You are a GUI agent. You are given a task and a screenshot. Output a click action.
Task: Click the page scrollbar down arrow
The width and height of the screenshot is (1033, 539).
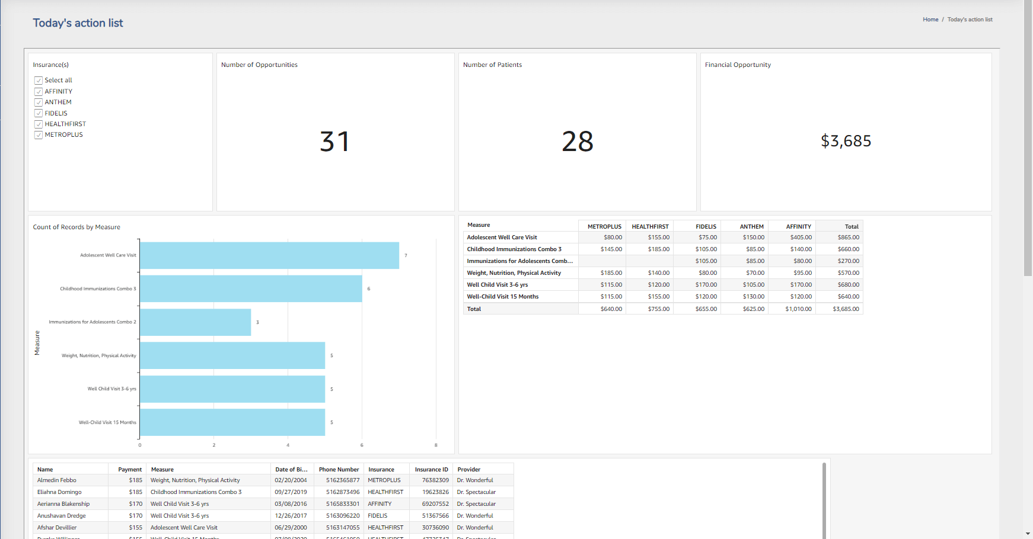1028,534
